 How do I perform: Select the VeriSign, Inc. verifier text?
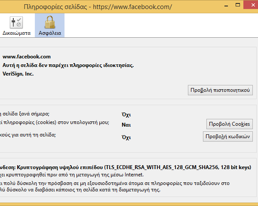click(x=18, y=74)
